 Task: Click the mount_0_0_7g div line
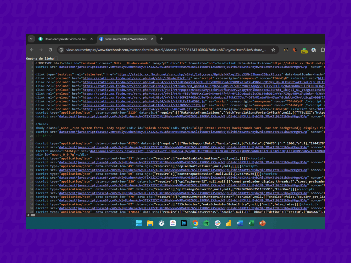click(62, 155)
